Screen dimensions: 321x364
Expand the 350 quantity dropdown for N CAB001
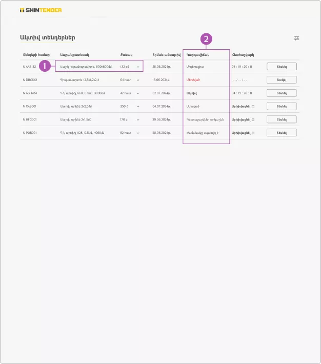[x=138, y=106]
